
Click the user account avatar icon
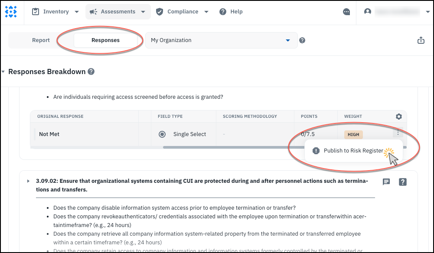click(368, 12)
